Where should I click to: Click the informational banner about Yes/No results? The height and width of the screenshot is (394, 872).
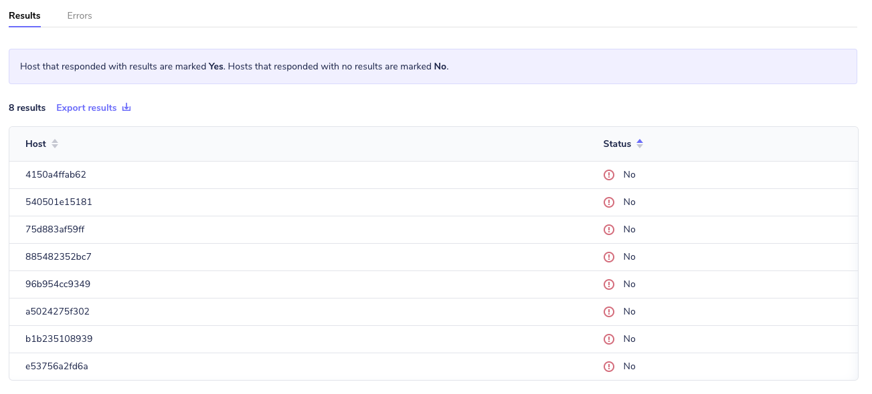pyautogui.click(x=432, y=66)
